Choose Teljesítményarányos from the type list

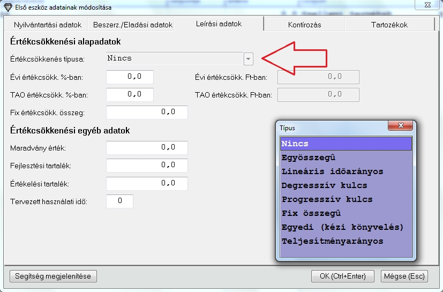332,241
